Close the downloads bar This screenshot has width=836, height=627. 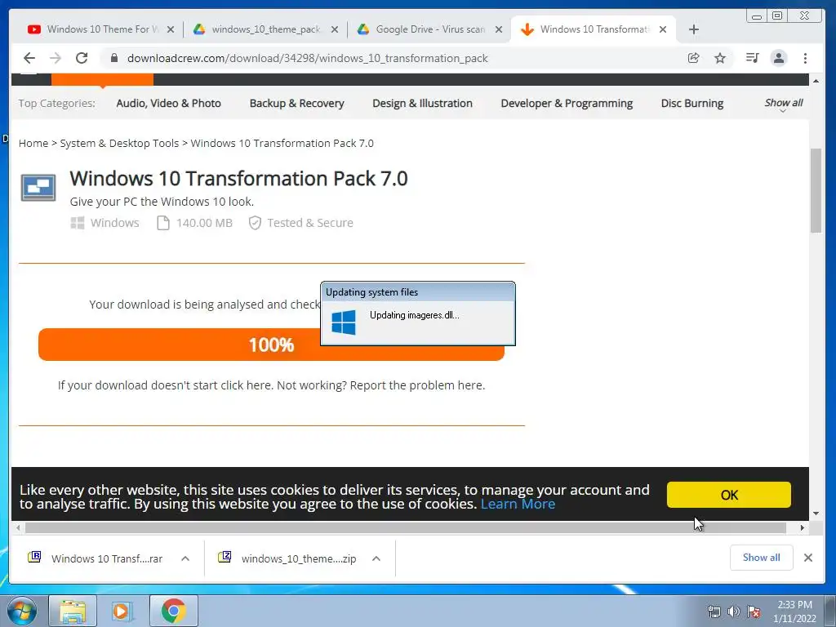[808, 558]
